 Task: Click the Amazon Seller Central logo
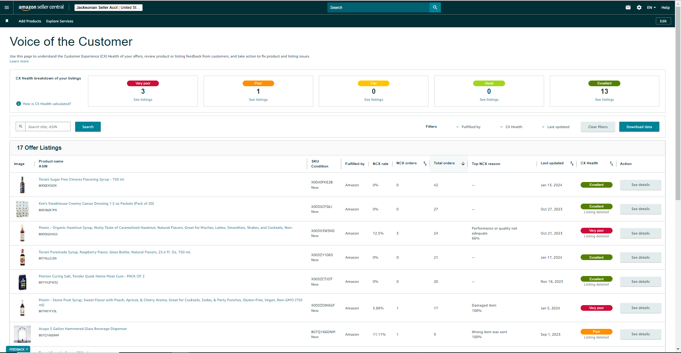(x=41, y=7)
